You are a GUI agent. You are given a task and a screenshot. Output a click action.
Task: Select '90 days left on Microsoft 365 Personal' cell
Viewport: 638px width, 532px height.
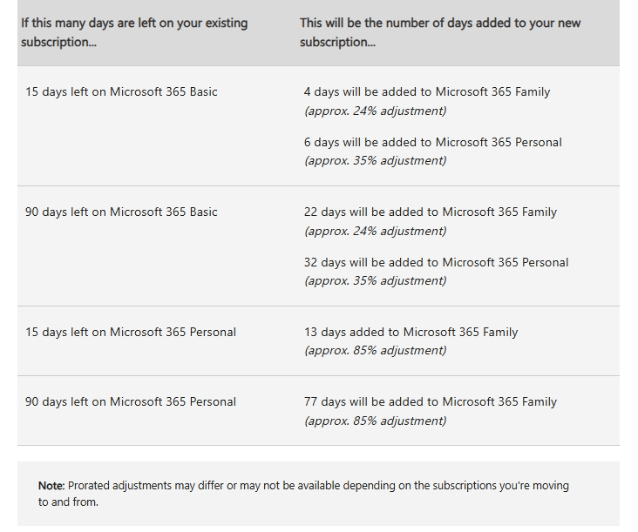click(131, 402)
